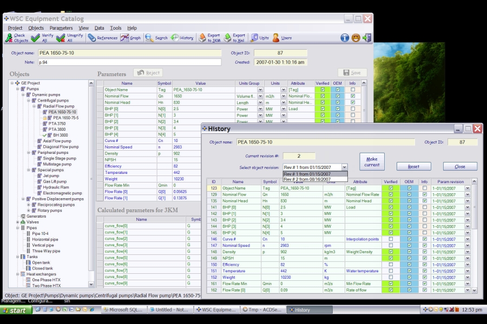Open the Project menu
Screen dimensions: 487x324
(x=15, y=28)
